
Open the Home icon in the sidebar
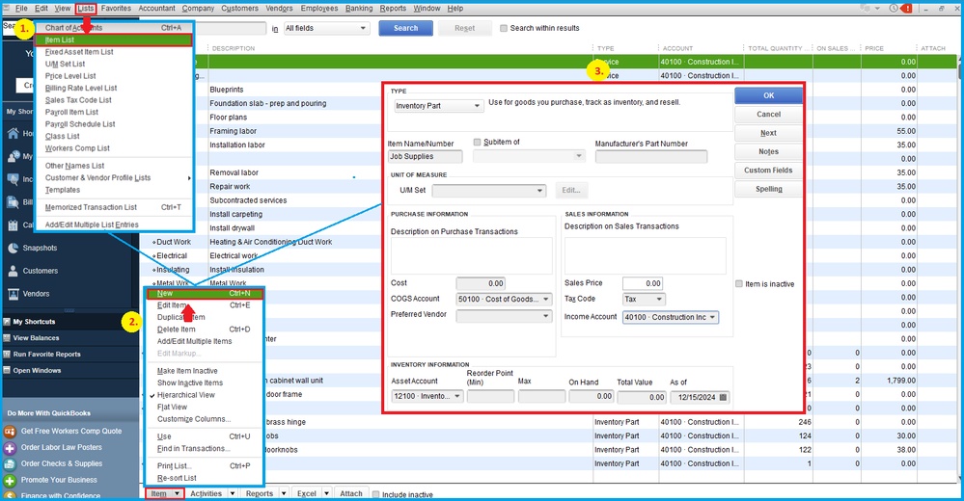(x=13, y=133)
